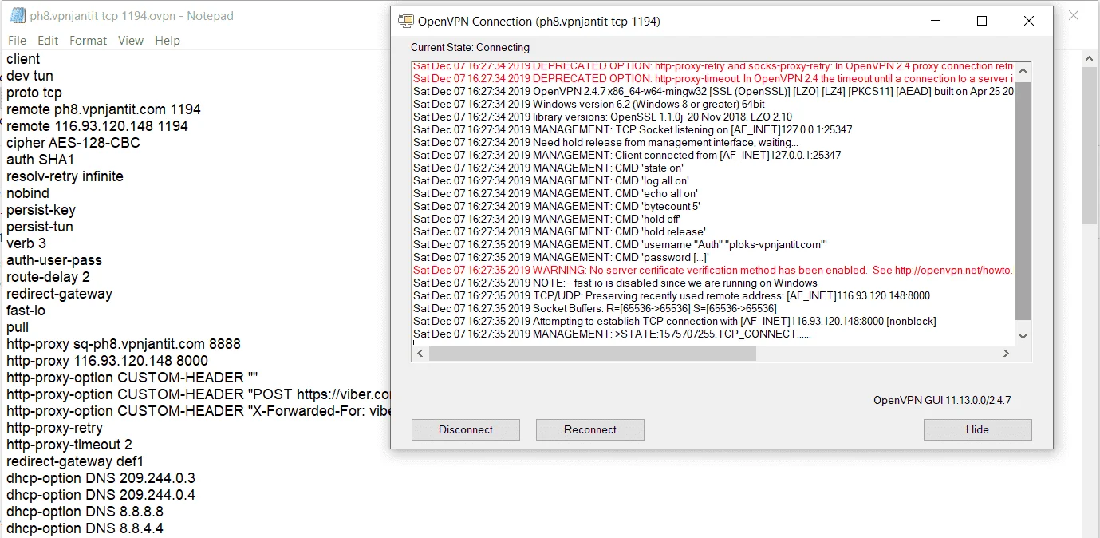
Task: Click the 'resolv-retry infinite' line
Action: (x=65, y=176)
